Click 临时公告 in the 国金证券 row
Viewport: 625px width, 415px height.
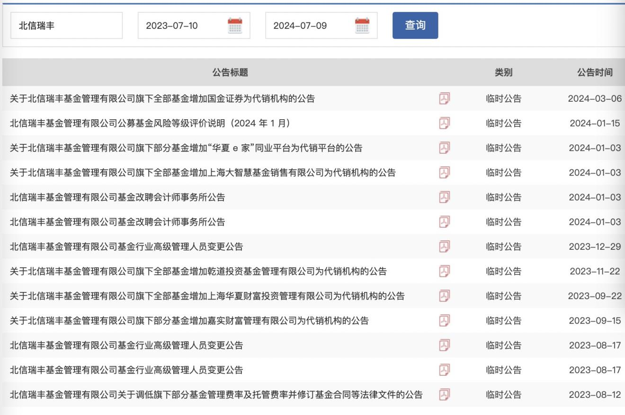point(504,98)
